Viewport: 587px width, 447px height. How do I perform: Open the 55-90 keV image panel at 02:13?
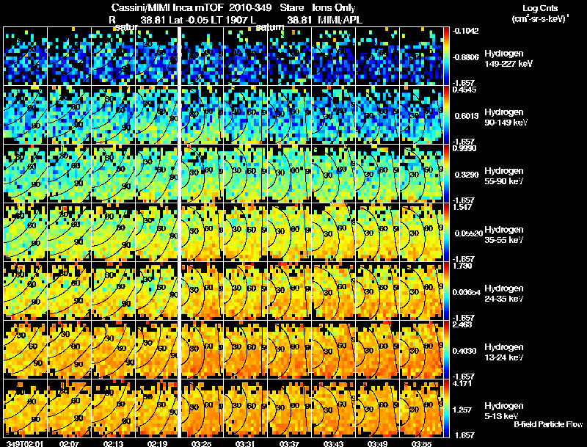point(114,174)
